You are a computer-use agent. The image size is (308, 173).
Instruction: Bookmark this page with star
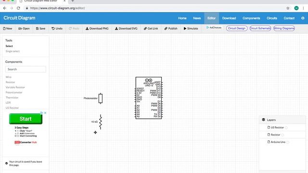click(288, 8)
